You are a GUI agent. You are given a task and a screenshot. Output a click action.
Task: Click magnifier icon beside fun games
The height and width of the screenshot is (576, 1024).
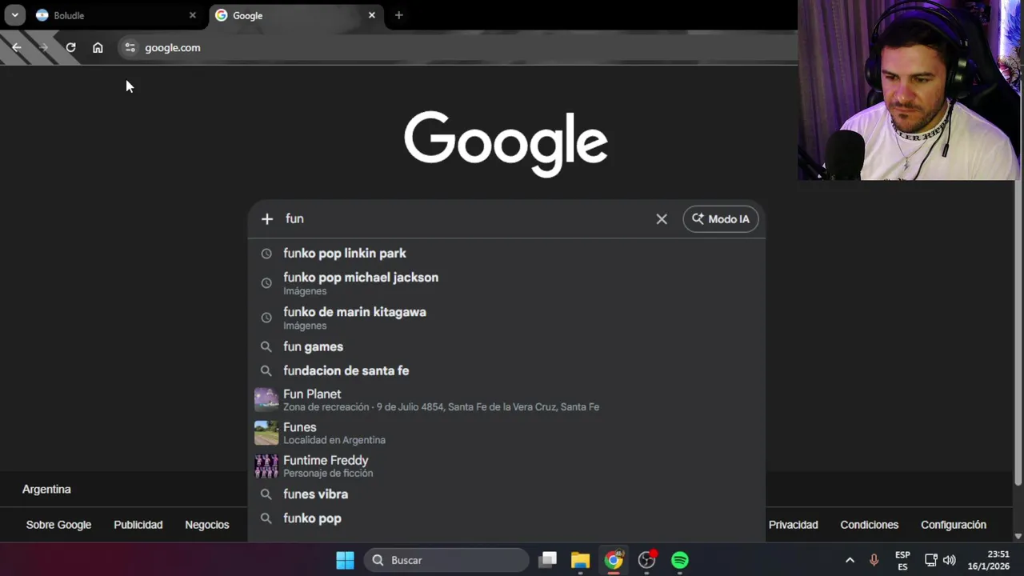pyautogui.click(x=266, y=347)
